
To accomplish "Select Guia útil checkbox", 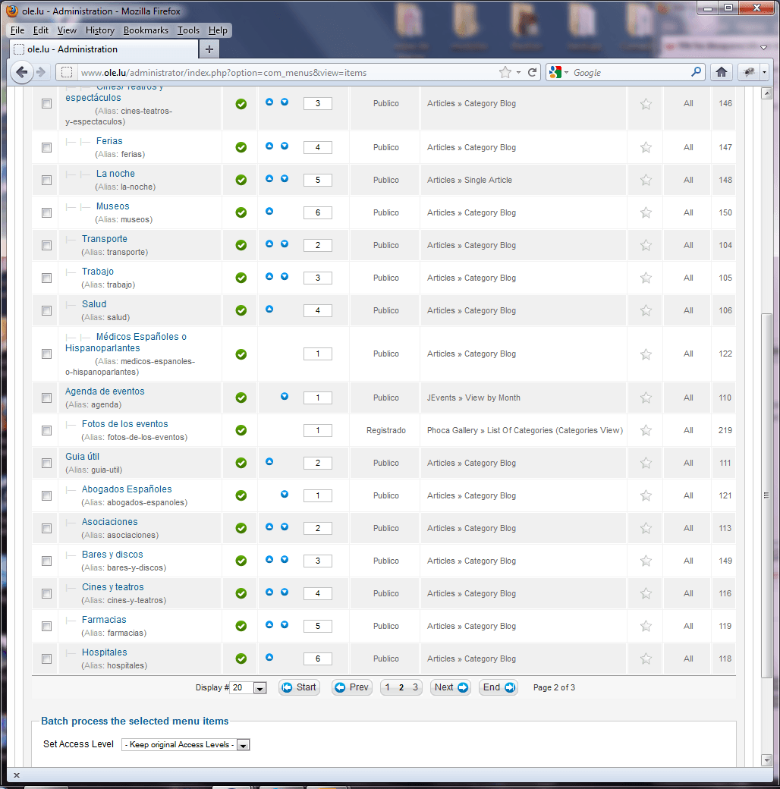I will [47, 464].
